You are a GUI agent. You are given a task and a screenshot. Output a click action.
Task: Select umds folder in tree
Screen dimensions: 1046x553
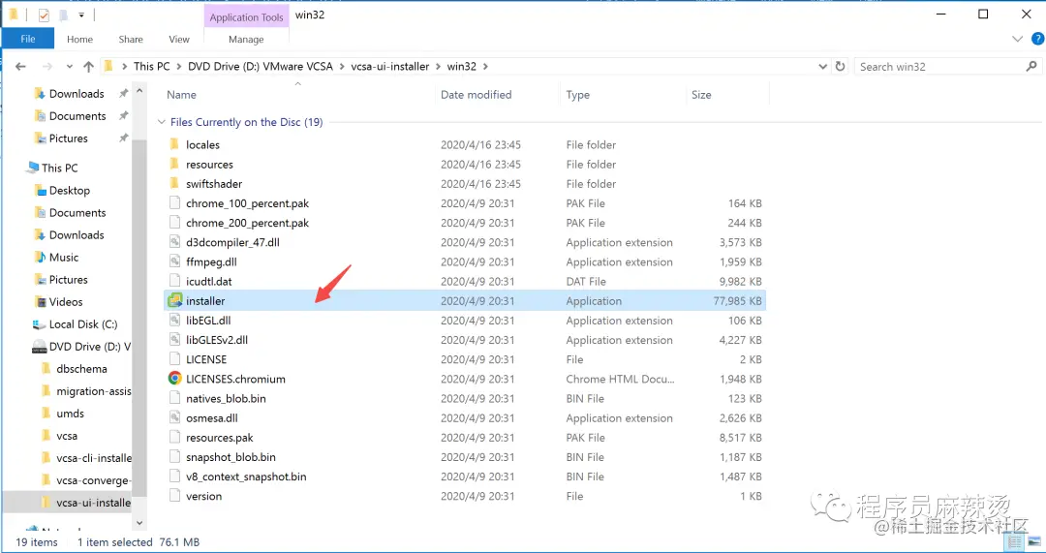[63, 413]
